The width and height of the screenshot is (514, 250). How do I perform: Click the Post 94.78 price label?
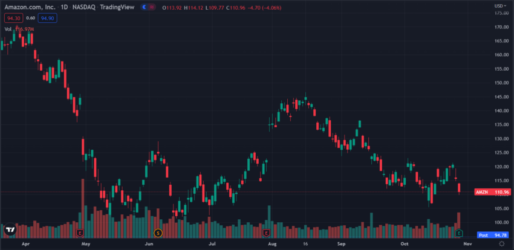click(492, 235)
